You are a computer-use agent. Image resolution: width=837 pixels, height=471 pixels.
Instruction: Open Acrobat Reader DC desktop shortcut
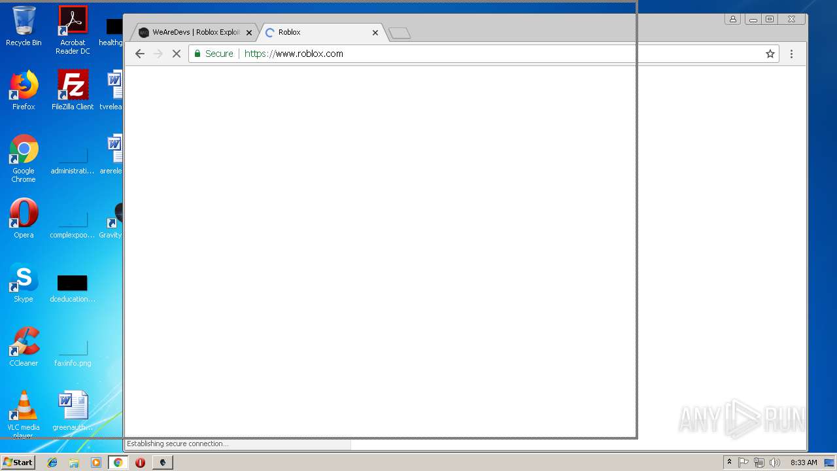point(73,30)
